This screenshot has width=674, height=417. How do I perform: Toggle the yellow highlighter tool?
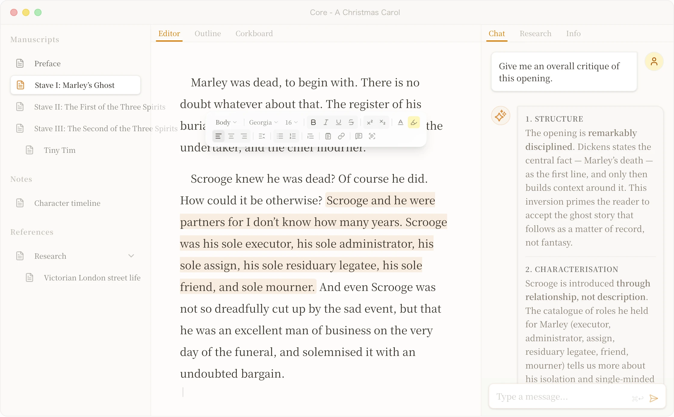(414, 122)
